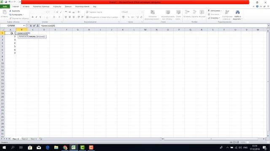The height and width of the screenshot is (151, 270).
Task: Align text right
Action: [73, 17]
